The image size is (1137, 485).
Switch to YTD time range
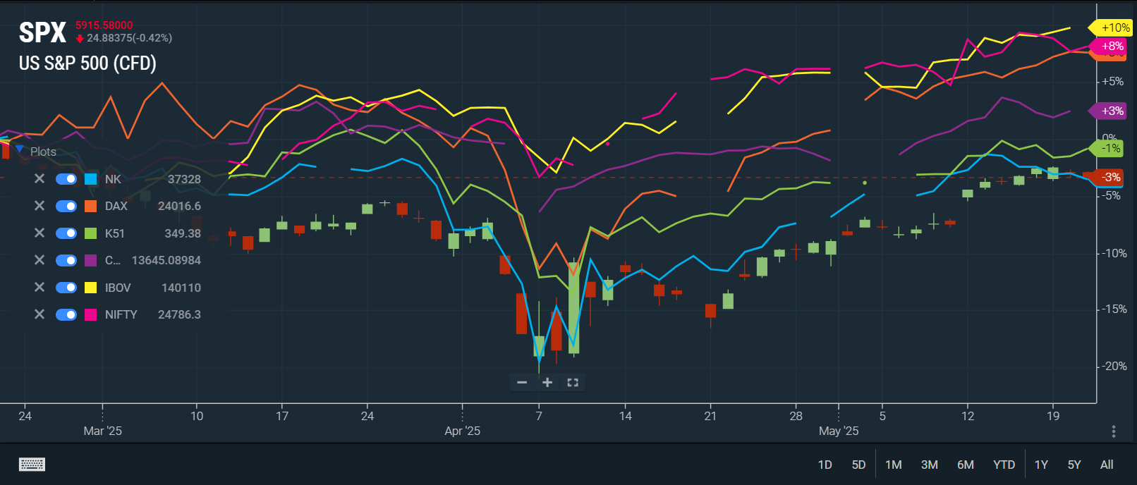(1004, 465)
